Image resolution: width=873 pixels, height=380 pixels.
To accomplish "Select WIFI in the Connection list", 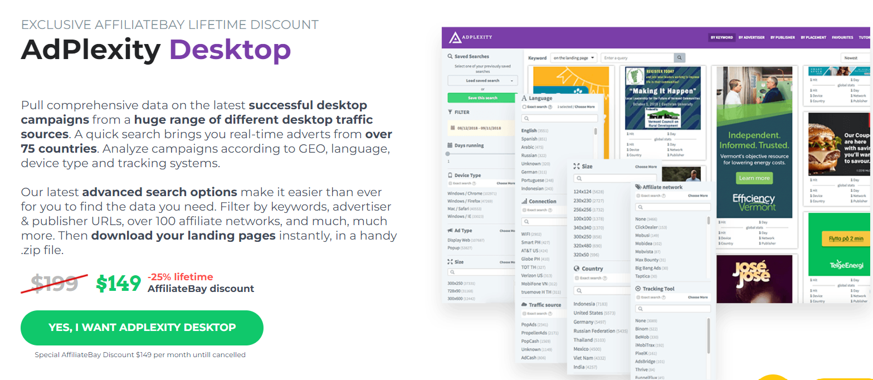I will 532,235.
